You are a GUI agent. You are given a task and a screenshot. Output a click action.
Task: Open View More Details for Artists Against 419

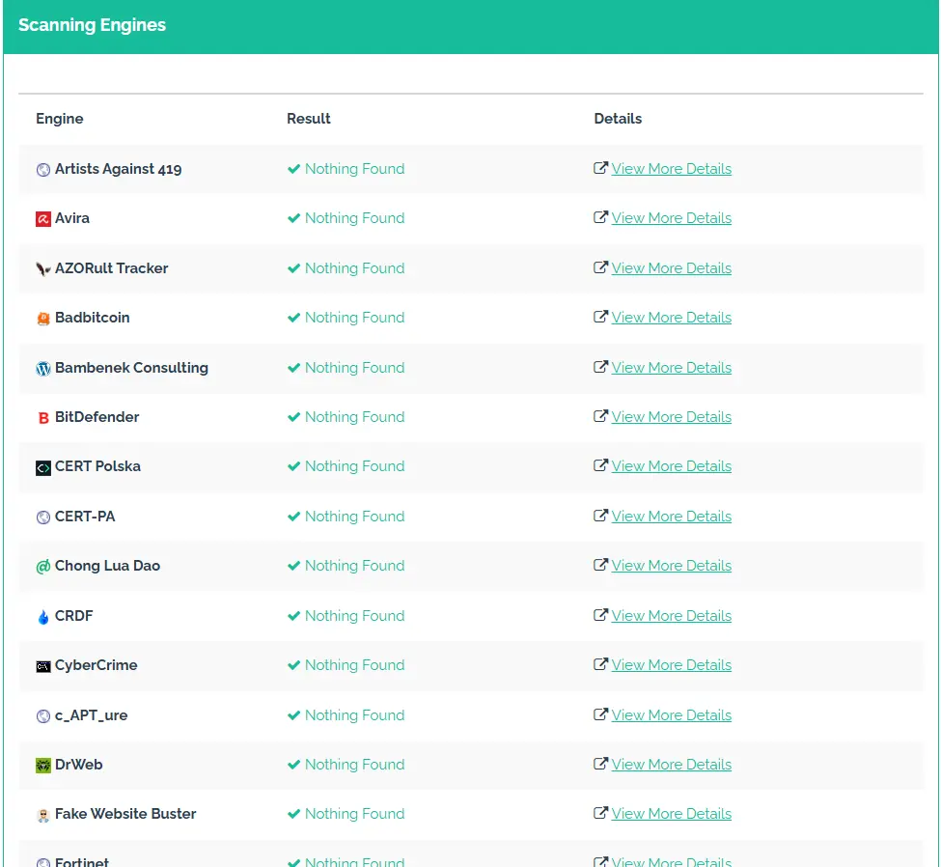pos(672,169)
